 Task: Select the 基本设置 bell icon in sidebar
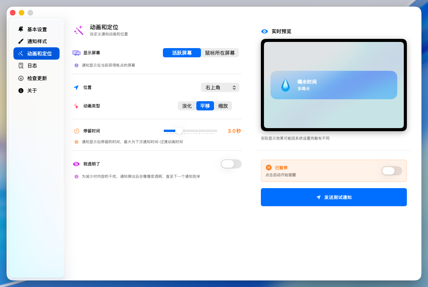click(22, 29)
